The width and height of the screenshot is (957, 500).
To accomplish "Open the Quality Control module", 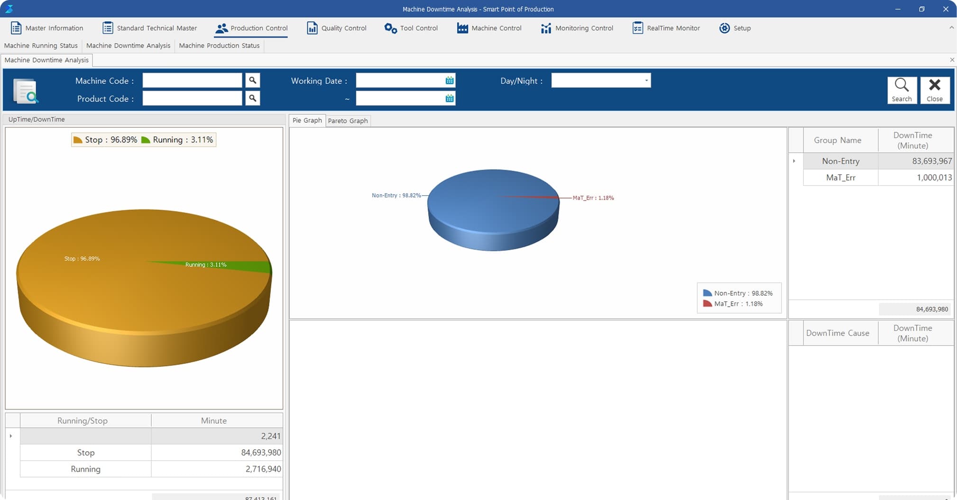I will (x=336, y=28).
